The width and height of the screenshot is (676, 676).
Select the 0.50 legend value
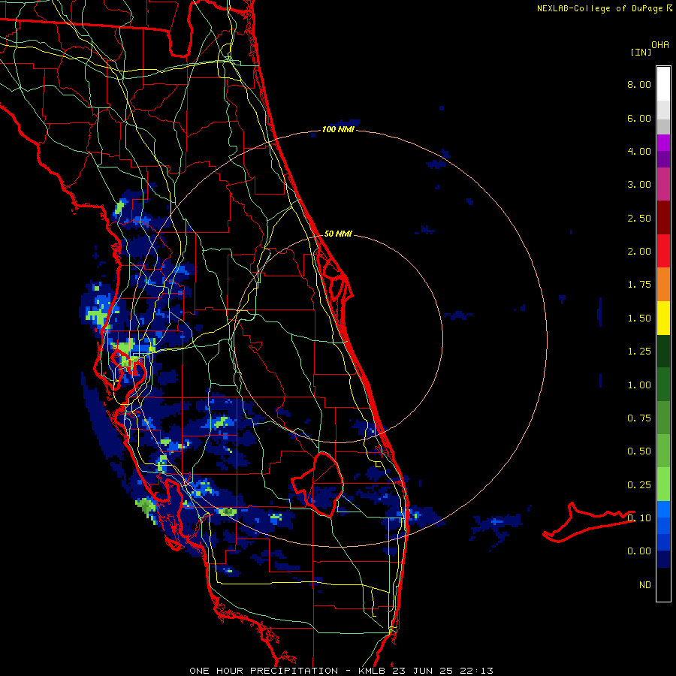click(639, 451)
